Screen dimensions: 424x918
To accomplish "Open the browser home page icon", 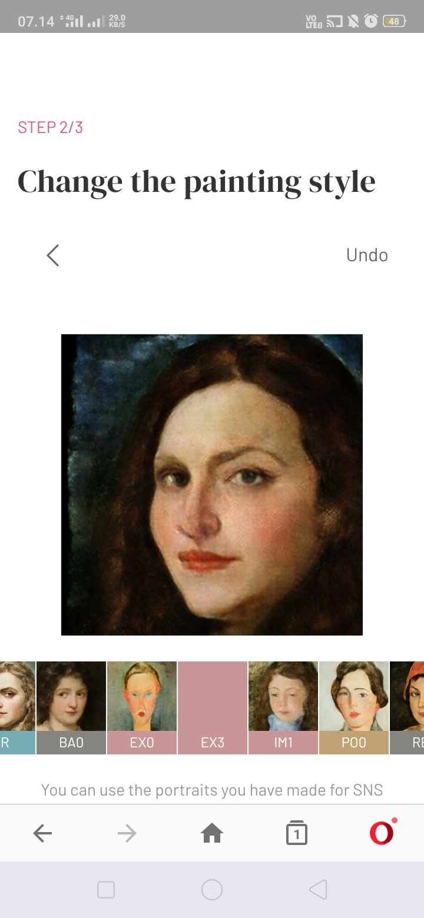I will pyautogui.click(x=212, y=833).
